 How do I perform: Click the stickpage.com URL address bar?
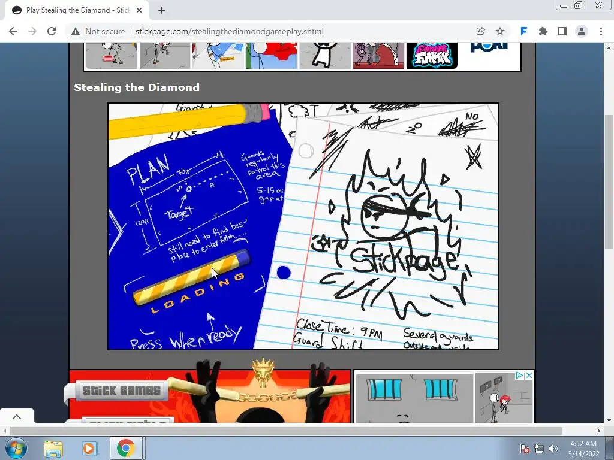tap(230, 31)
